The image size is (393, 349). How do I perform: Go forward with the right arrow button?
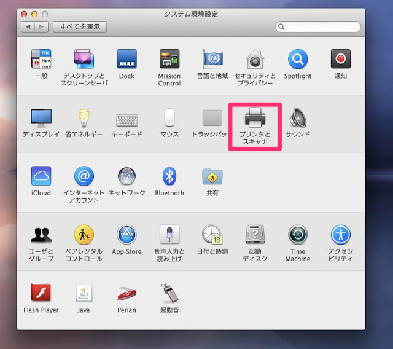tap(42, 26)
